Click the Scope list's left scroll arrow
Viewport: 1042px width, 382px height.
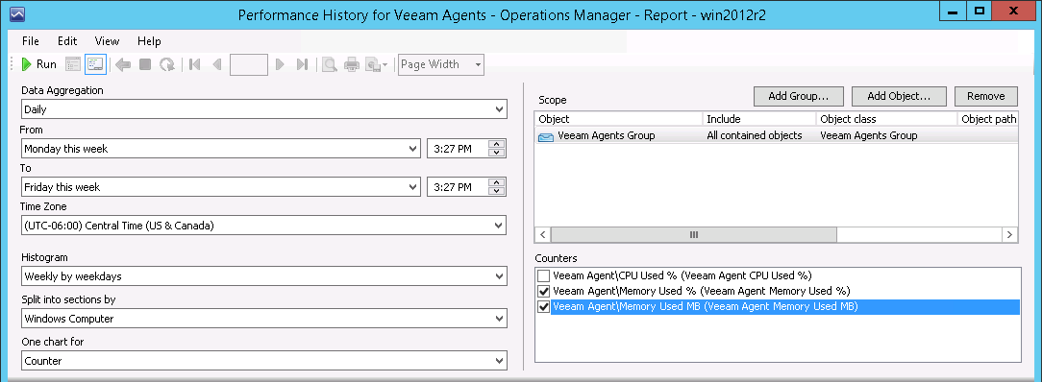(x=543, y=235)
